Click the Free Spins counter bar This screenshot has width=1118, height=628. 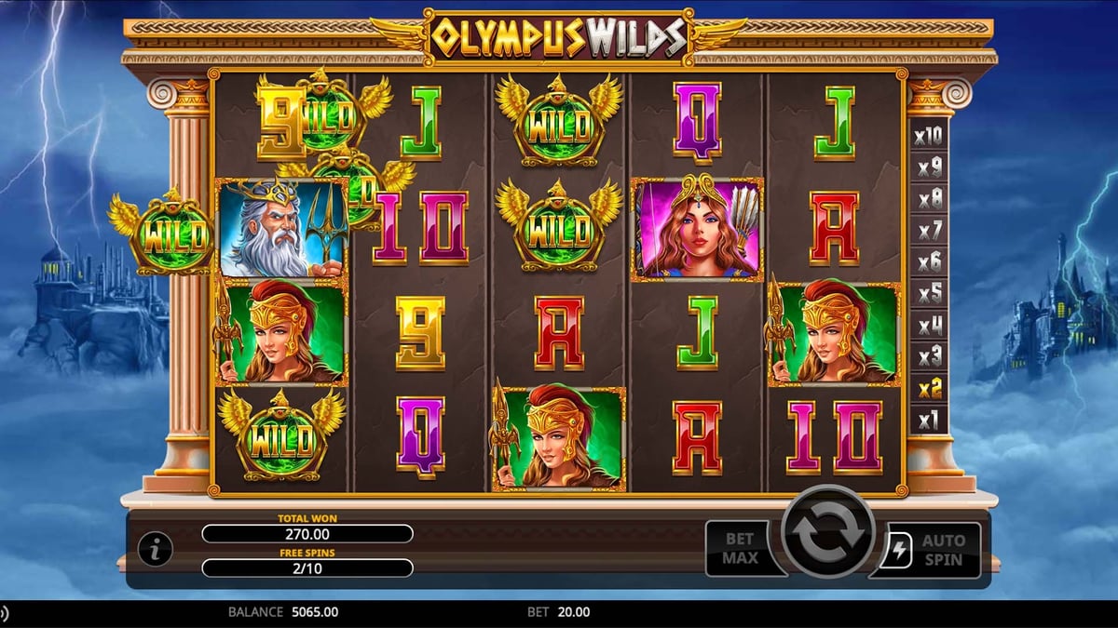coord(307,568)
